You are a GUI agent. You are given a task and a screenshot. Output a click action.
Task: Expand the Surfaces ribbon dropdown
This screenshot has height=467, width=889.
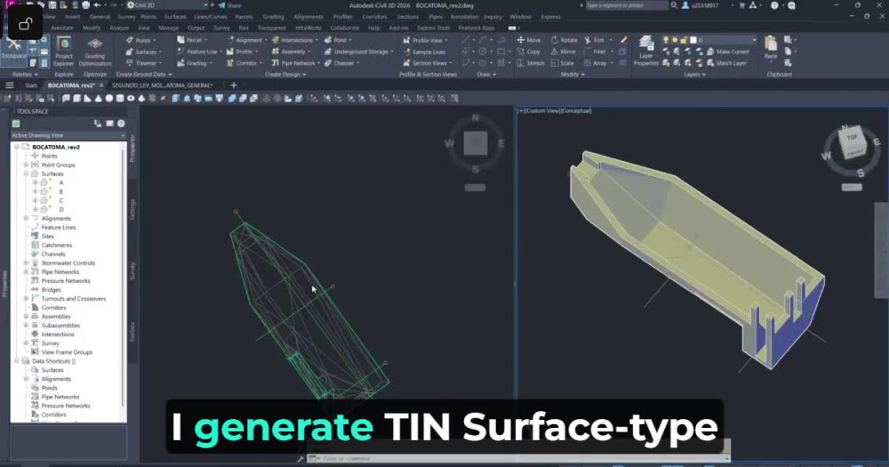click(x=160, y=52)
